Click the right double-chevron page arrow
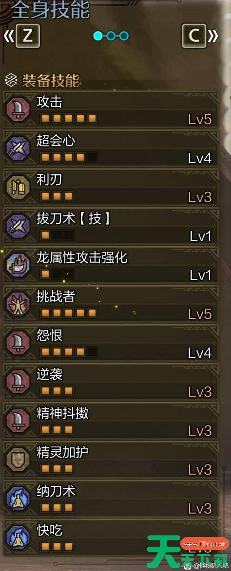 click(x=213, y=36)
